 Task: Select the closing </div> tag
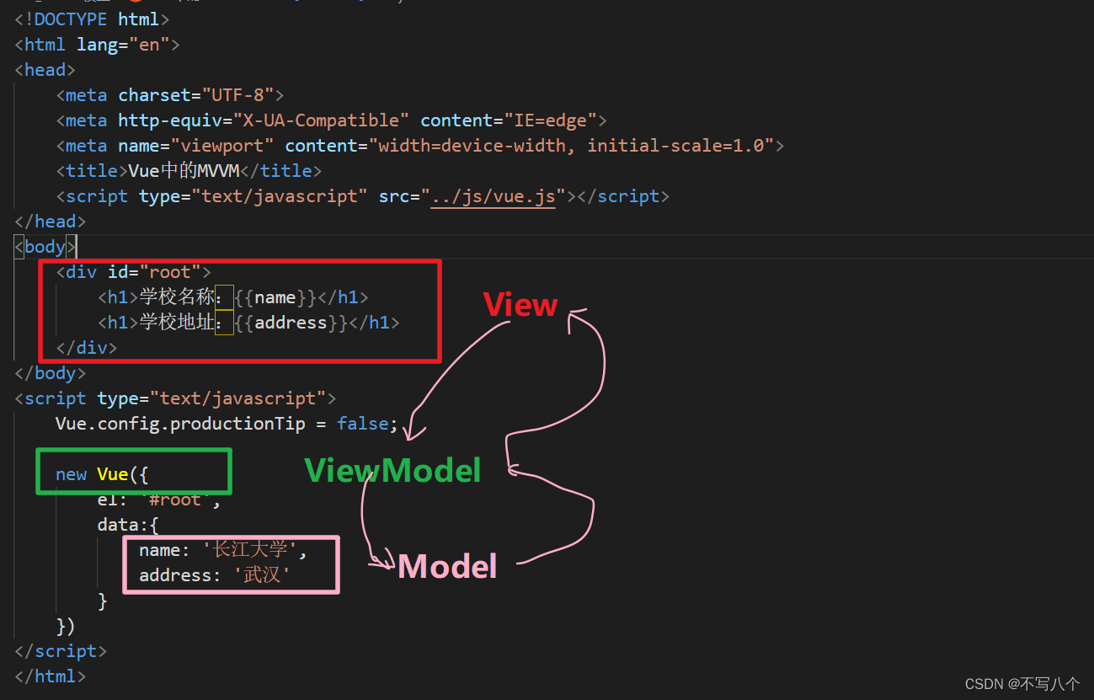pos(87,348)
